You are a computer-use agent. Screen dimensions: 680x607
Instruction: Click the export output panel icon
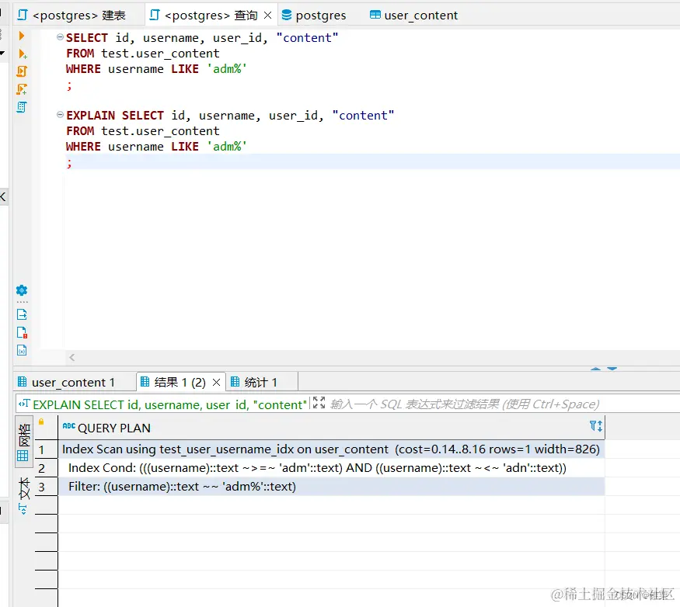click(x=22, y=314)
